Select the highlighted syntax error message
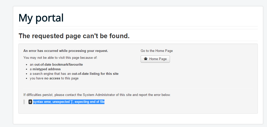Image resolution: width=267 pixels, height=127 pixels. coord(69,102)
